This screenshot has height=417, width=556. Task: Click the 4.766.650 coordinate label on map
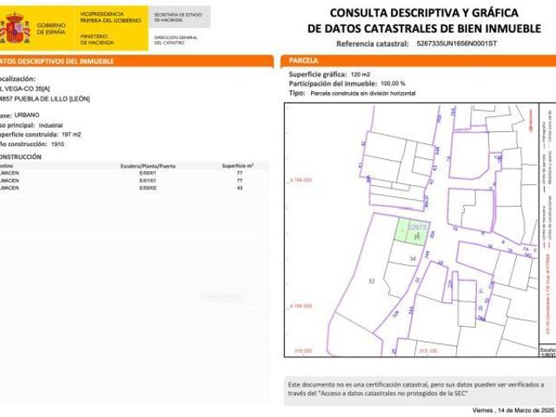[x=299, y=180]
